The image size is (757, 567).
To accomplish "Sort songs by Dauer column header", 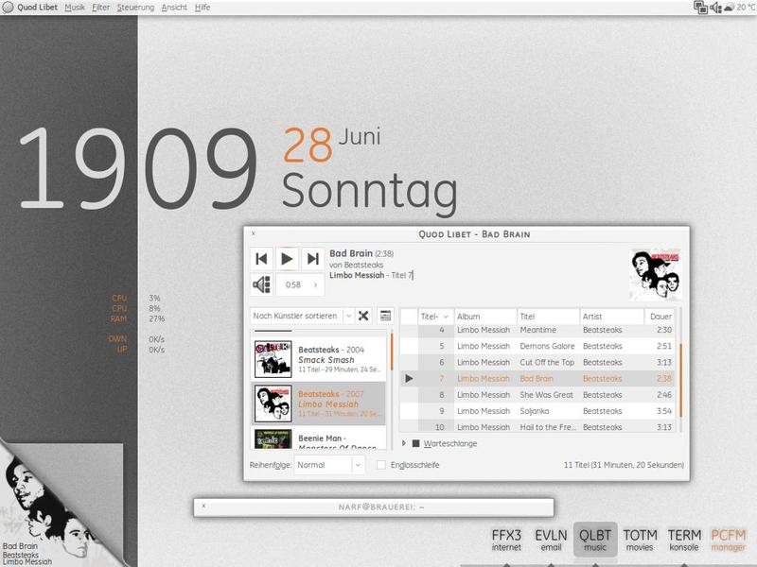I will click(660, 317).
